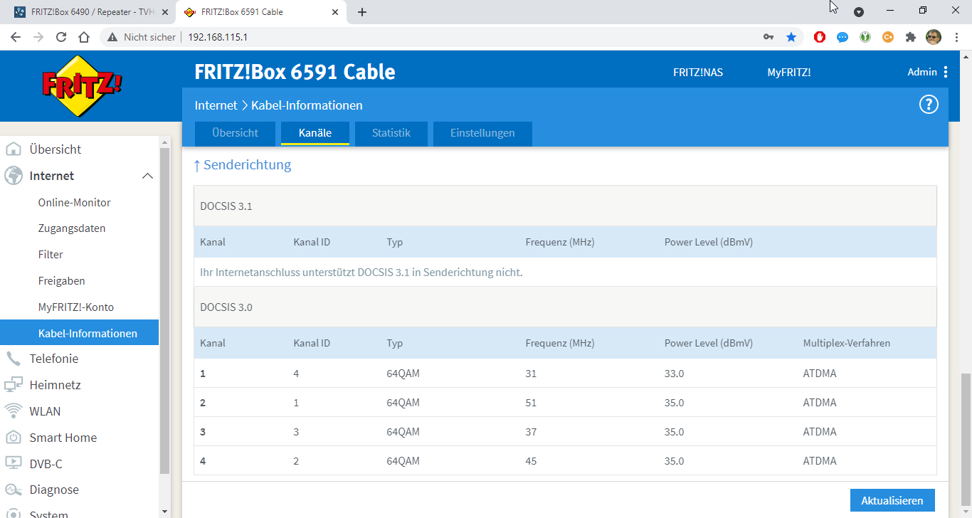Click the Internet globe icon in sidebar
972x518 pixels.
pos(13,176)
